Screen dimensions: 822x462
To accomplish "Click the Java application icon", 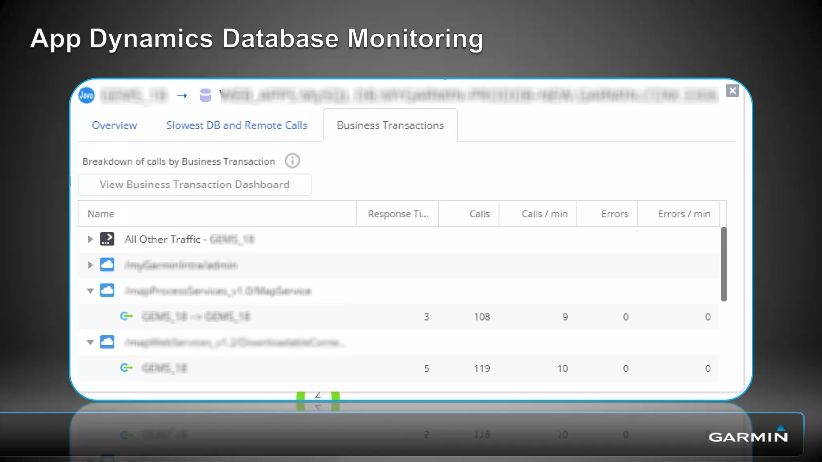I will 86,95.
